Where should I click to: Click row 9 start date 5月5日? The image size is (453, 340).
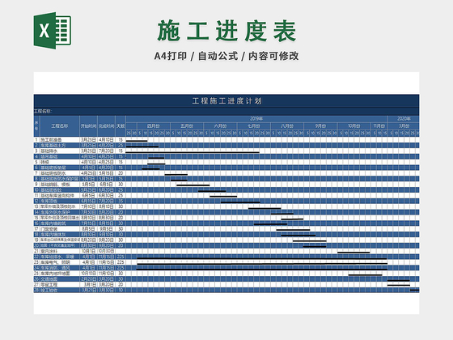88,185
